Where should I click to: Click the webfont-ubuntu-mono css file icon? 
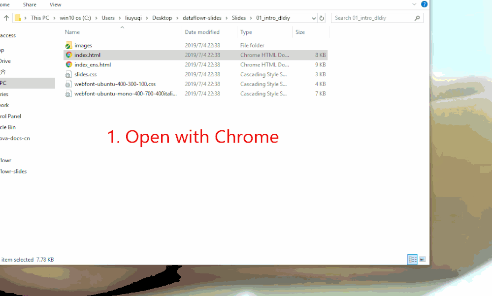pos(68,93)
